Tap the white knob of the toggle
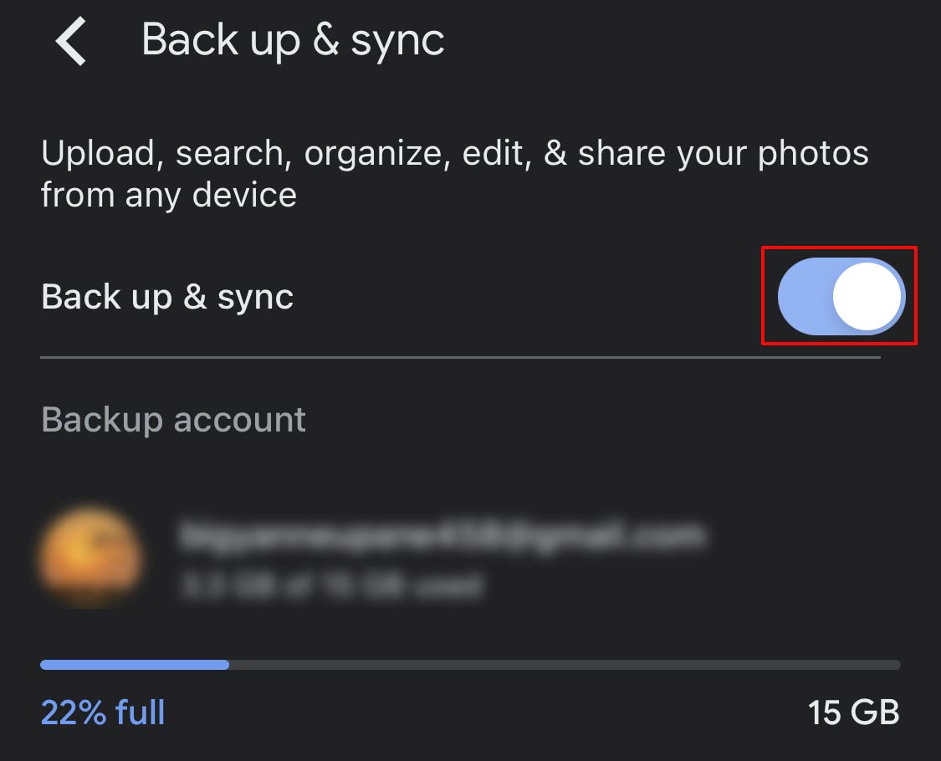The image size is (941, 761). tap(867, 296)
